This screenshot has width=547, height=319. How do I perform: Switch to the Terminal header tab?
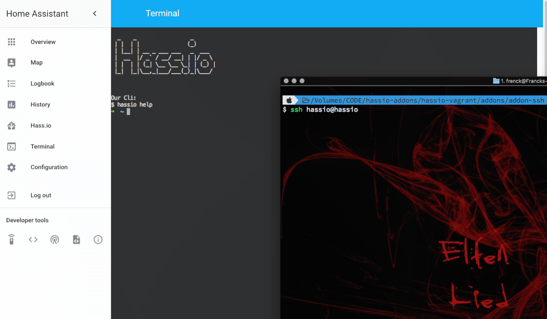click(162, 13)
